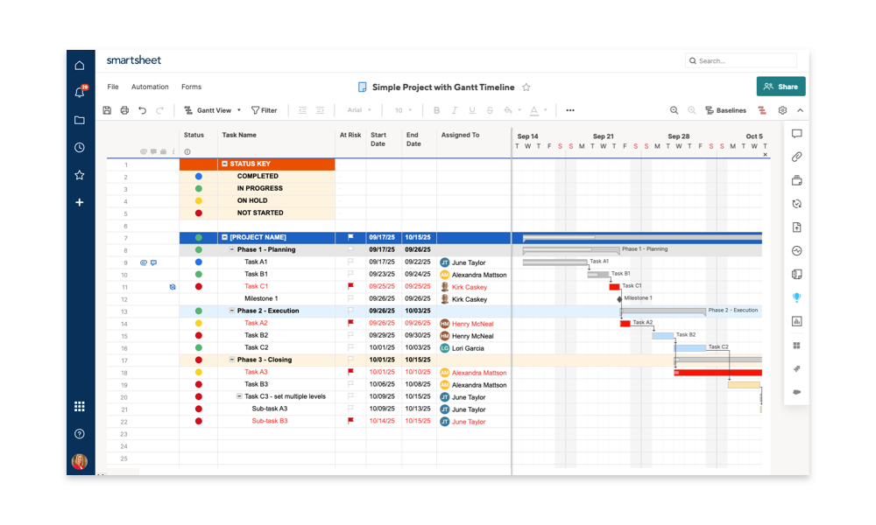Click the smartsheet logo
Image resolution: width=876 pixels, height=525 pixels.
point(133,60)
